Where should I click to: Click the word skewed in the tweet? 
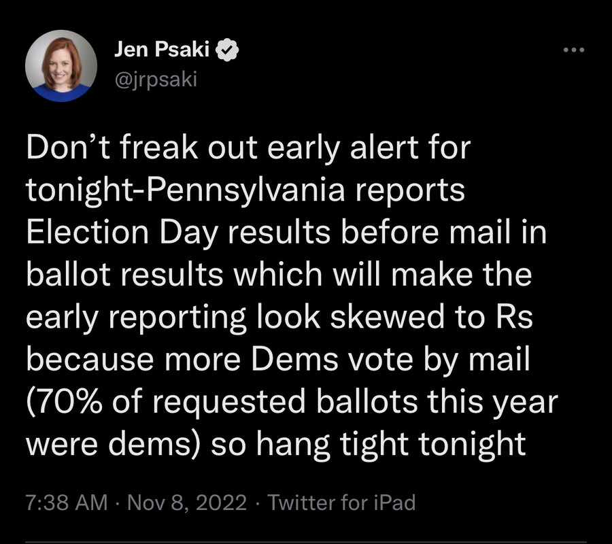387,316
